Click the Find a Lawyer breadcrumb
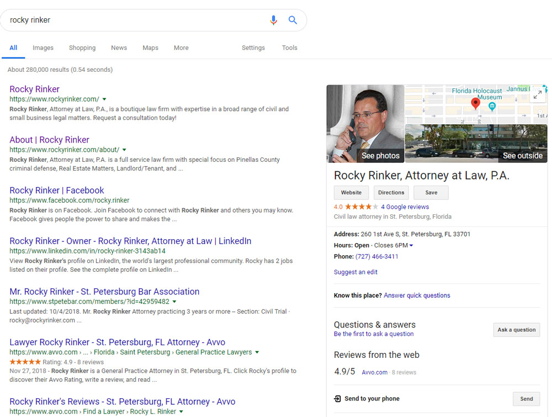This screenshot has width=552, height=417. coord(104,411)
